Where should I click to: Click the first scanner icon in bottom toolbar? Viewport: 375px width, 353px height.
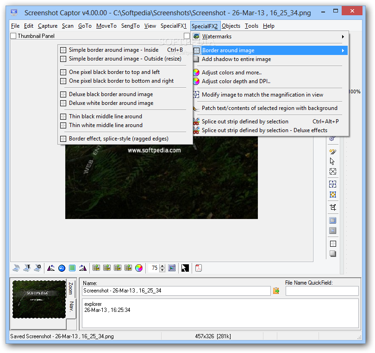16,268
